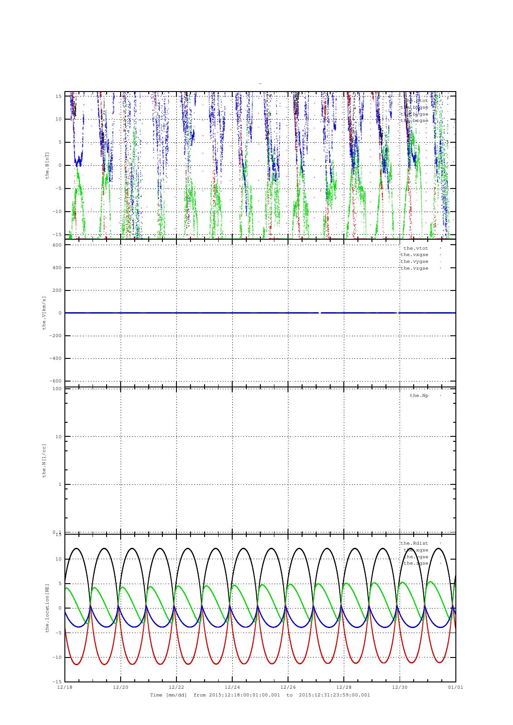Viewport: 513px width, 725px height.
Task: Click the 100 tick on density axis
Action: [x=57, y=389]
